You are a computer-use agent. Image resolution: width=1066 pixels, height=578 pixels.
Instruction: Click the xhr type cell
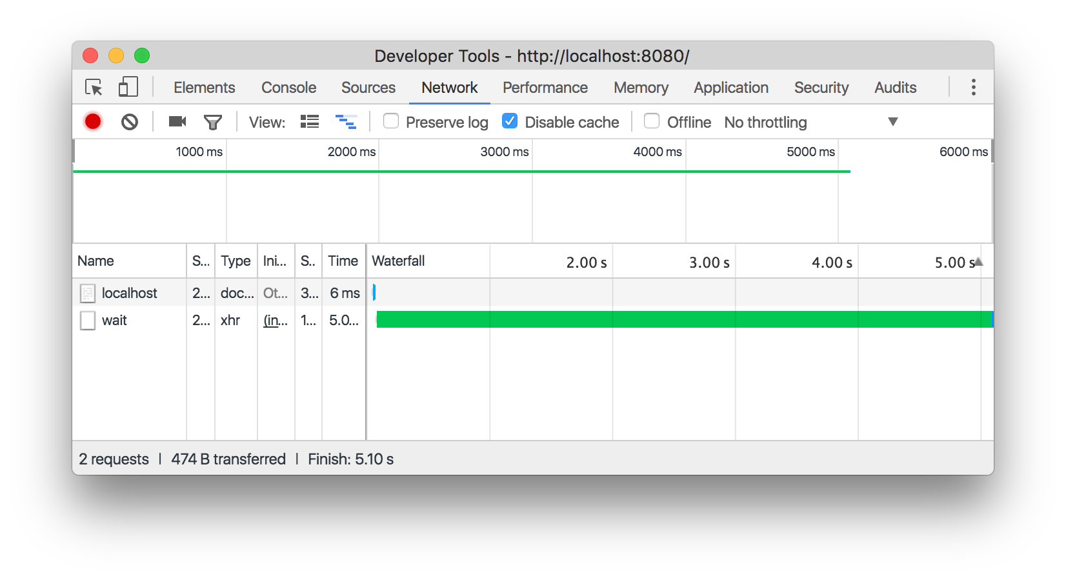[230, 321]
